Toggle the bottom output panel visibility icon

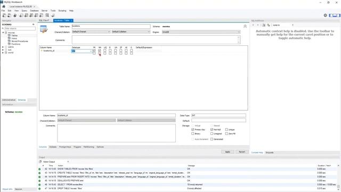tap(335, 15)
